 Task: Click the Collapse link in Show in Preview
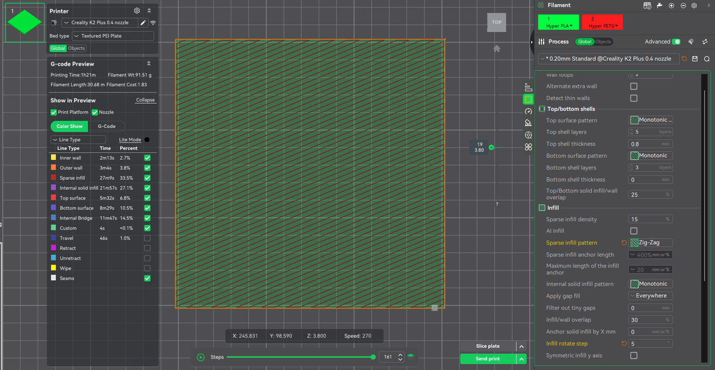click(x=145, y=100)
